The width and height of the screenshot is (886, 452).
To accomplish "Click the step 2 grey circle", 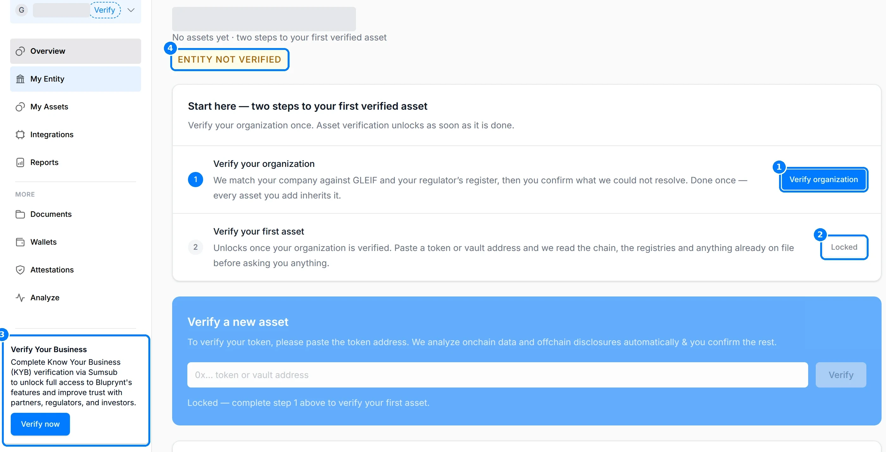I will pyautogui.click(x=195, y=247).
